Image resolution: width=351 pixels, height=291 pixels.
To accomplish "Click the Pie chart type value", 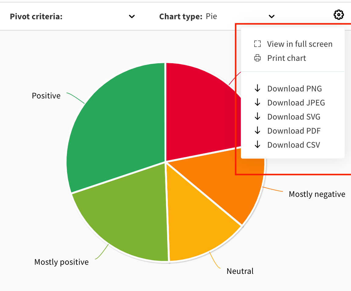I will (211, 16).
